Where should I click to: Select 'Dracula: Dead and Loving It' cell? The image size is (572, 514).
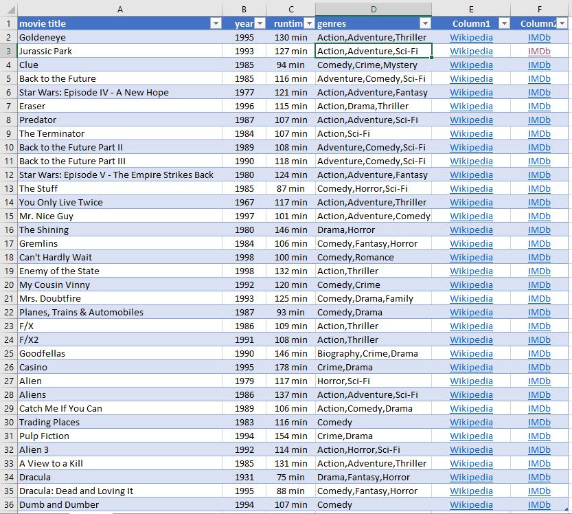(119, 491)
